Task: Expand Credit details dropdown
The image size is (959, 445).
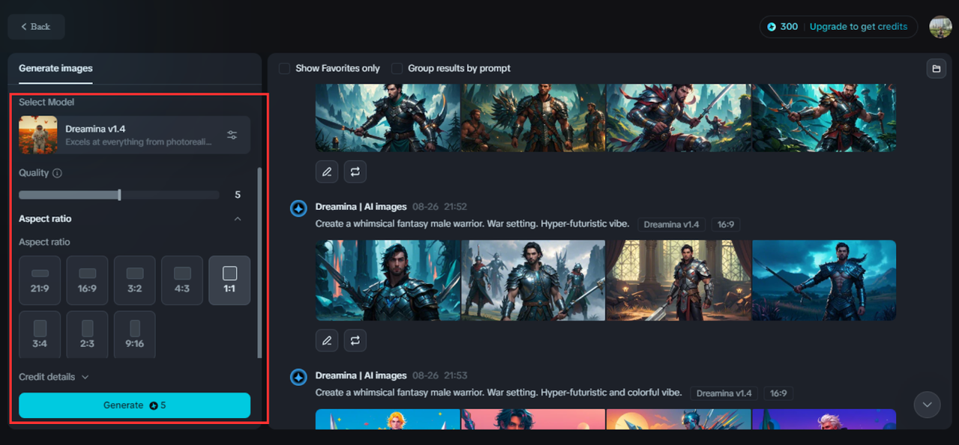Action: [54, 377]
